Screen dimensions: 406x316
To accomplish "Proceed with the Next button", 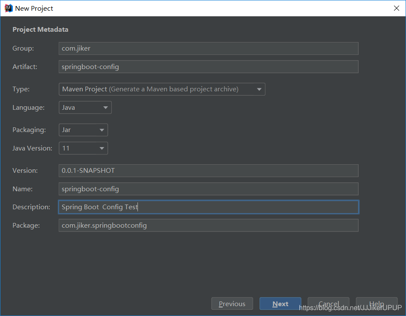I will pos(280,304).
